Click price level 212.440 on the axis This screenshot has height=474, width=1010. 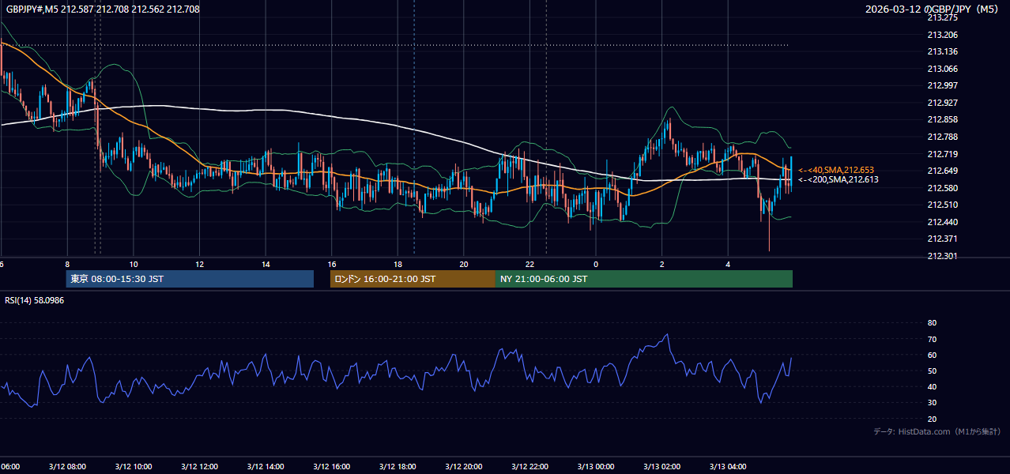(942, 222)
